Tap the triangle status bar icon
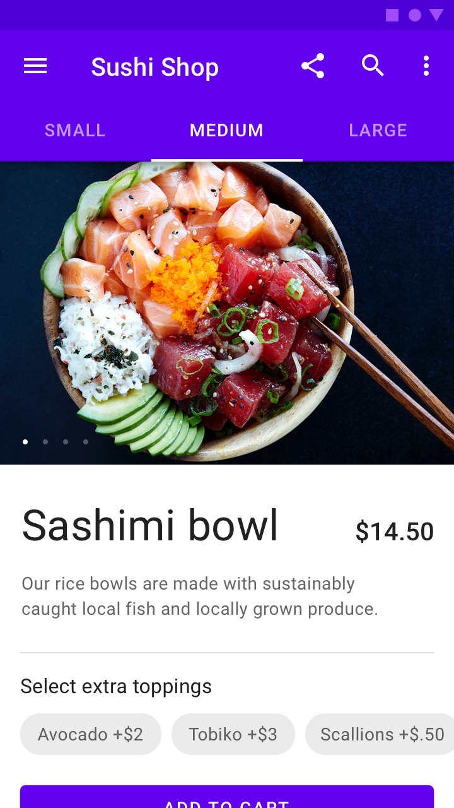This screenshot has width=454, height=808. pyautogui.click(x=436, y=15)
